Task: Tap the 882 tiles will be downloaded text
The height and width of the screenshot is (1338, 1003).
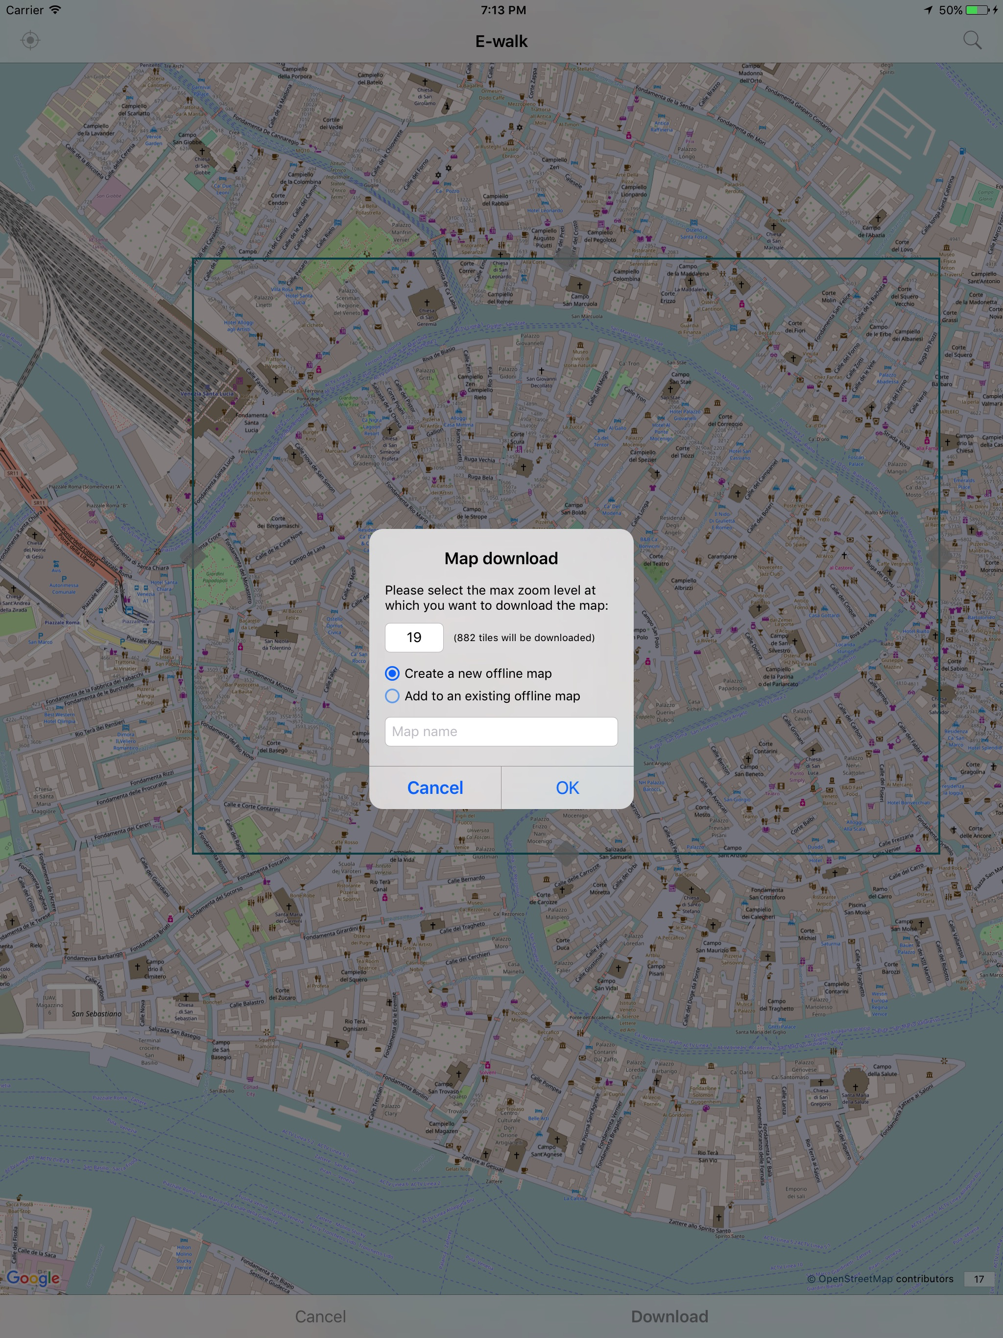Action: pos(524,638)
